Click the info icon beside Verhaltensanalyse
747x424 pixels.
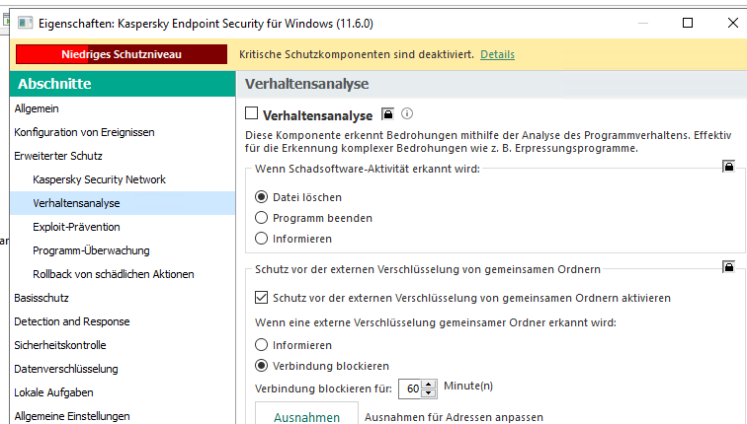(x=406, y=114)
